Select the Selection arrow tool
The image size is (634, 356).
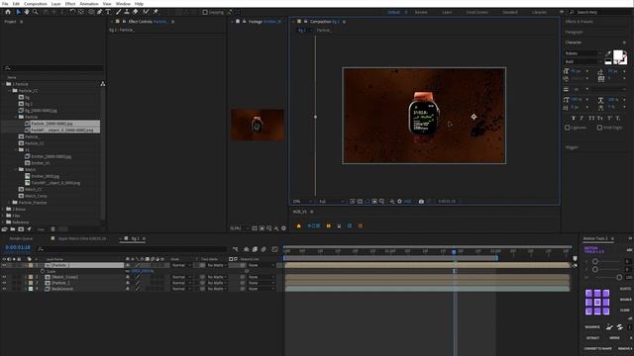pyautogui.click(x=18, y=12)
